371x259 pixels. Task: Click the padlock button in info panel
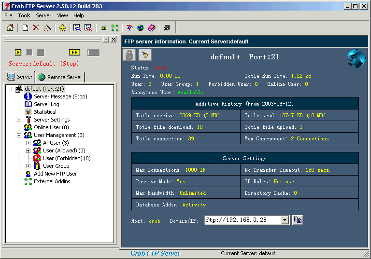pyautogui.click(x=129, y=55)
